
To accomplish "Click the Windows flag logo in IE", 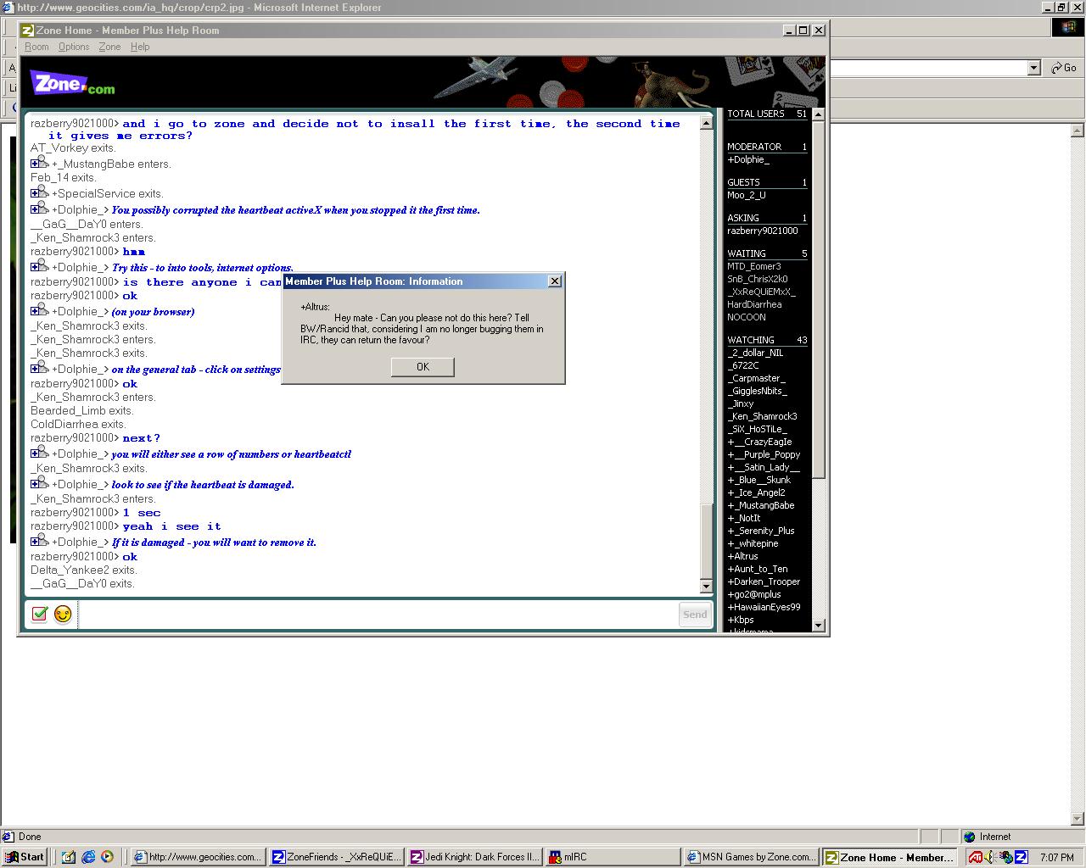I will coord(1067,27).
